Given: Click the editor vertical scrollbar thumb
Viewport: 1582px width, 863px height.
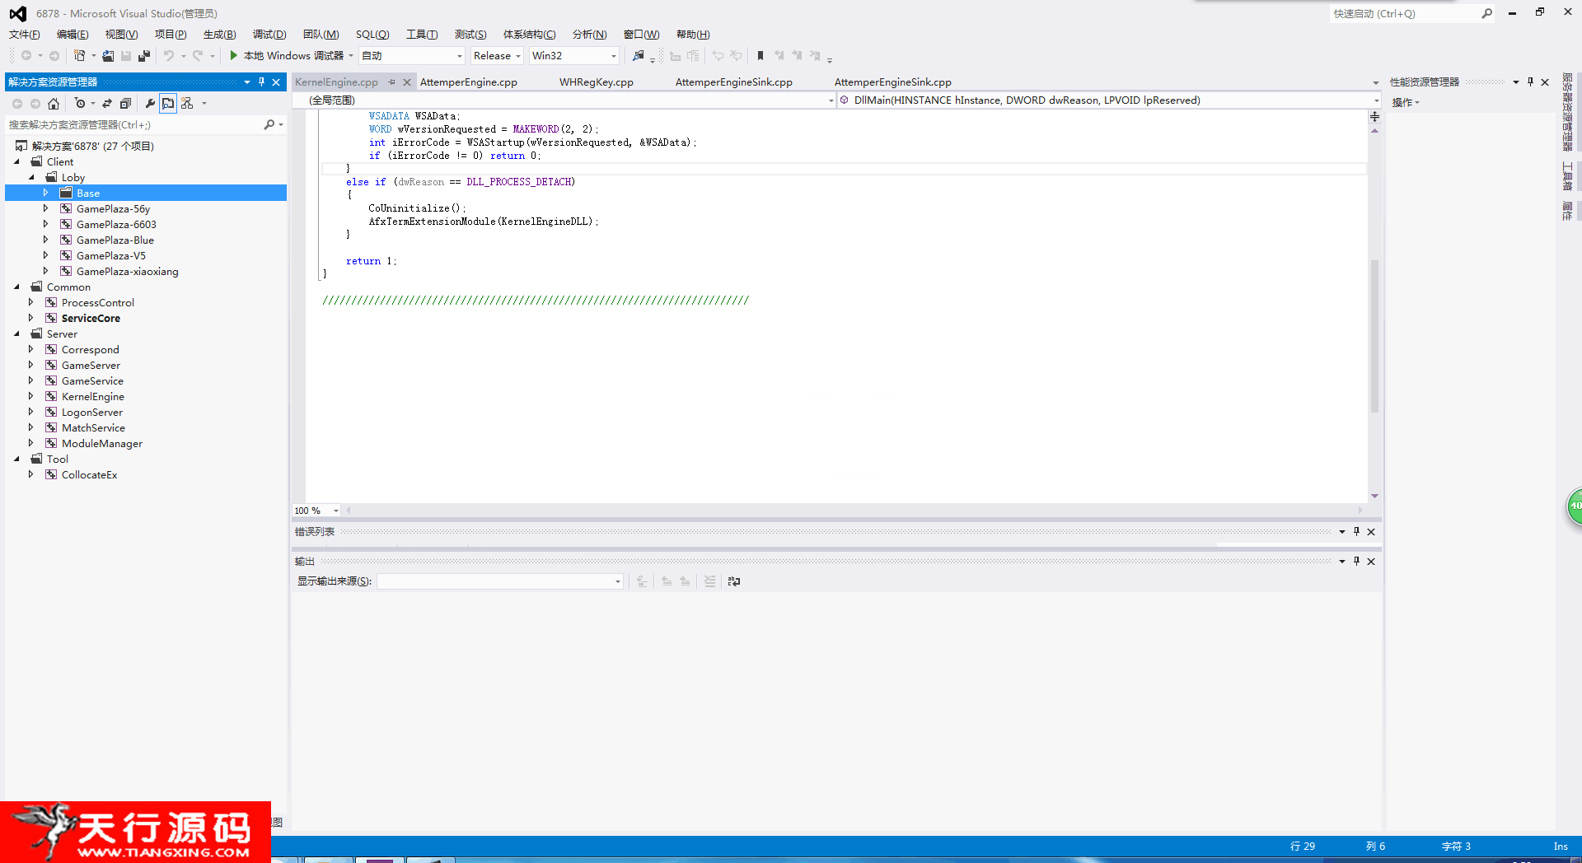Looking at the screenshot, I should pyautogui.click(x=1374, y=336).
